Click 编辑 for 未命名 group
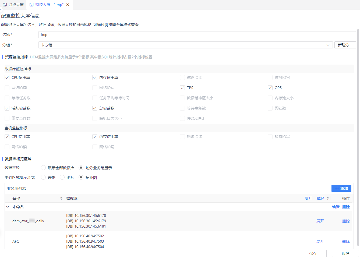The height and width of the screenshot is (258, 360). point(336,207)
